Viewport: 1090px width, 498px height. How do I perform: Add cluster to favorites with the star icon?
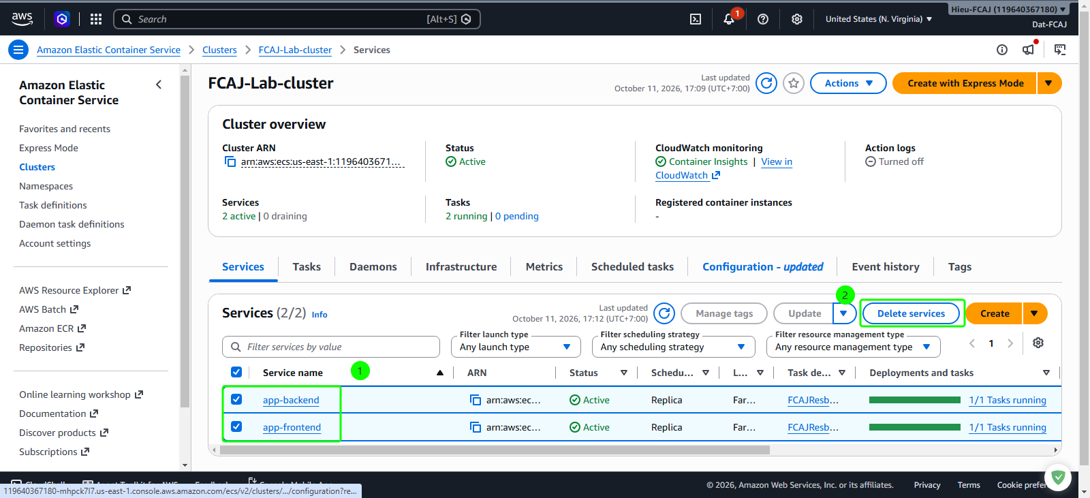click(x=794, y=83)
